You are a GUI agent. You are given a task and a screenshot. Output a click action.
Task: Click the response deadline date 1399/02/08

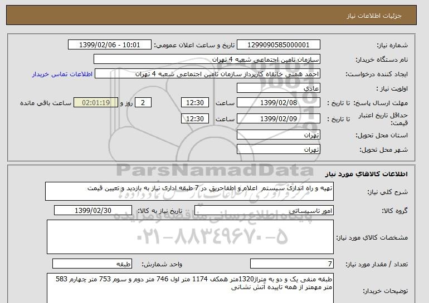278,103
